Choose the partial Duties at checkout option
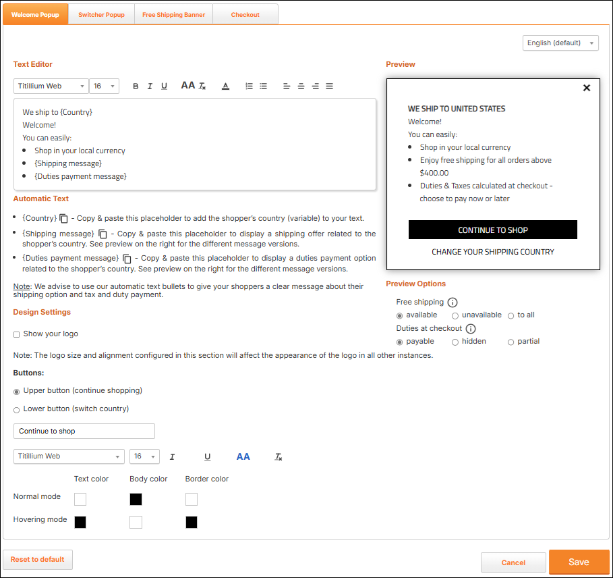 coord(510,342)
